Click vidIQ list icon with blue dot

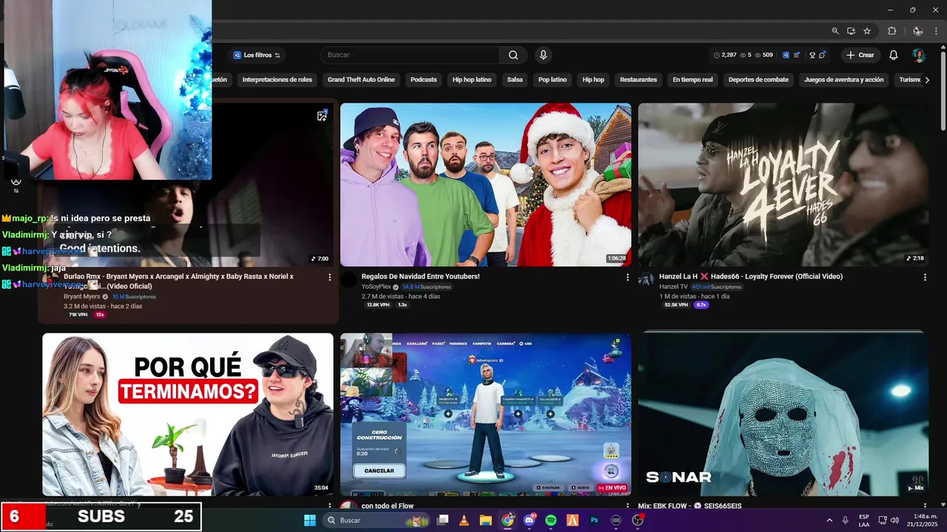point(797,55)
